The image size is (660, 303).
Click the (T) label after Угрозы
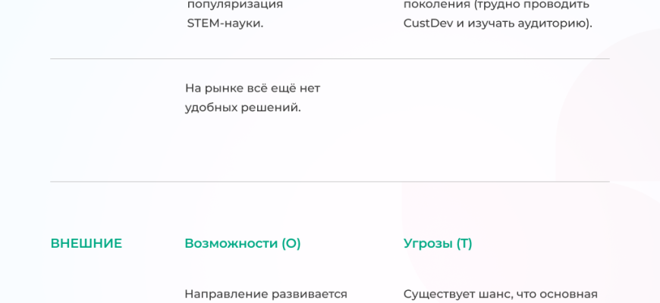[x=464, y=243]
